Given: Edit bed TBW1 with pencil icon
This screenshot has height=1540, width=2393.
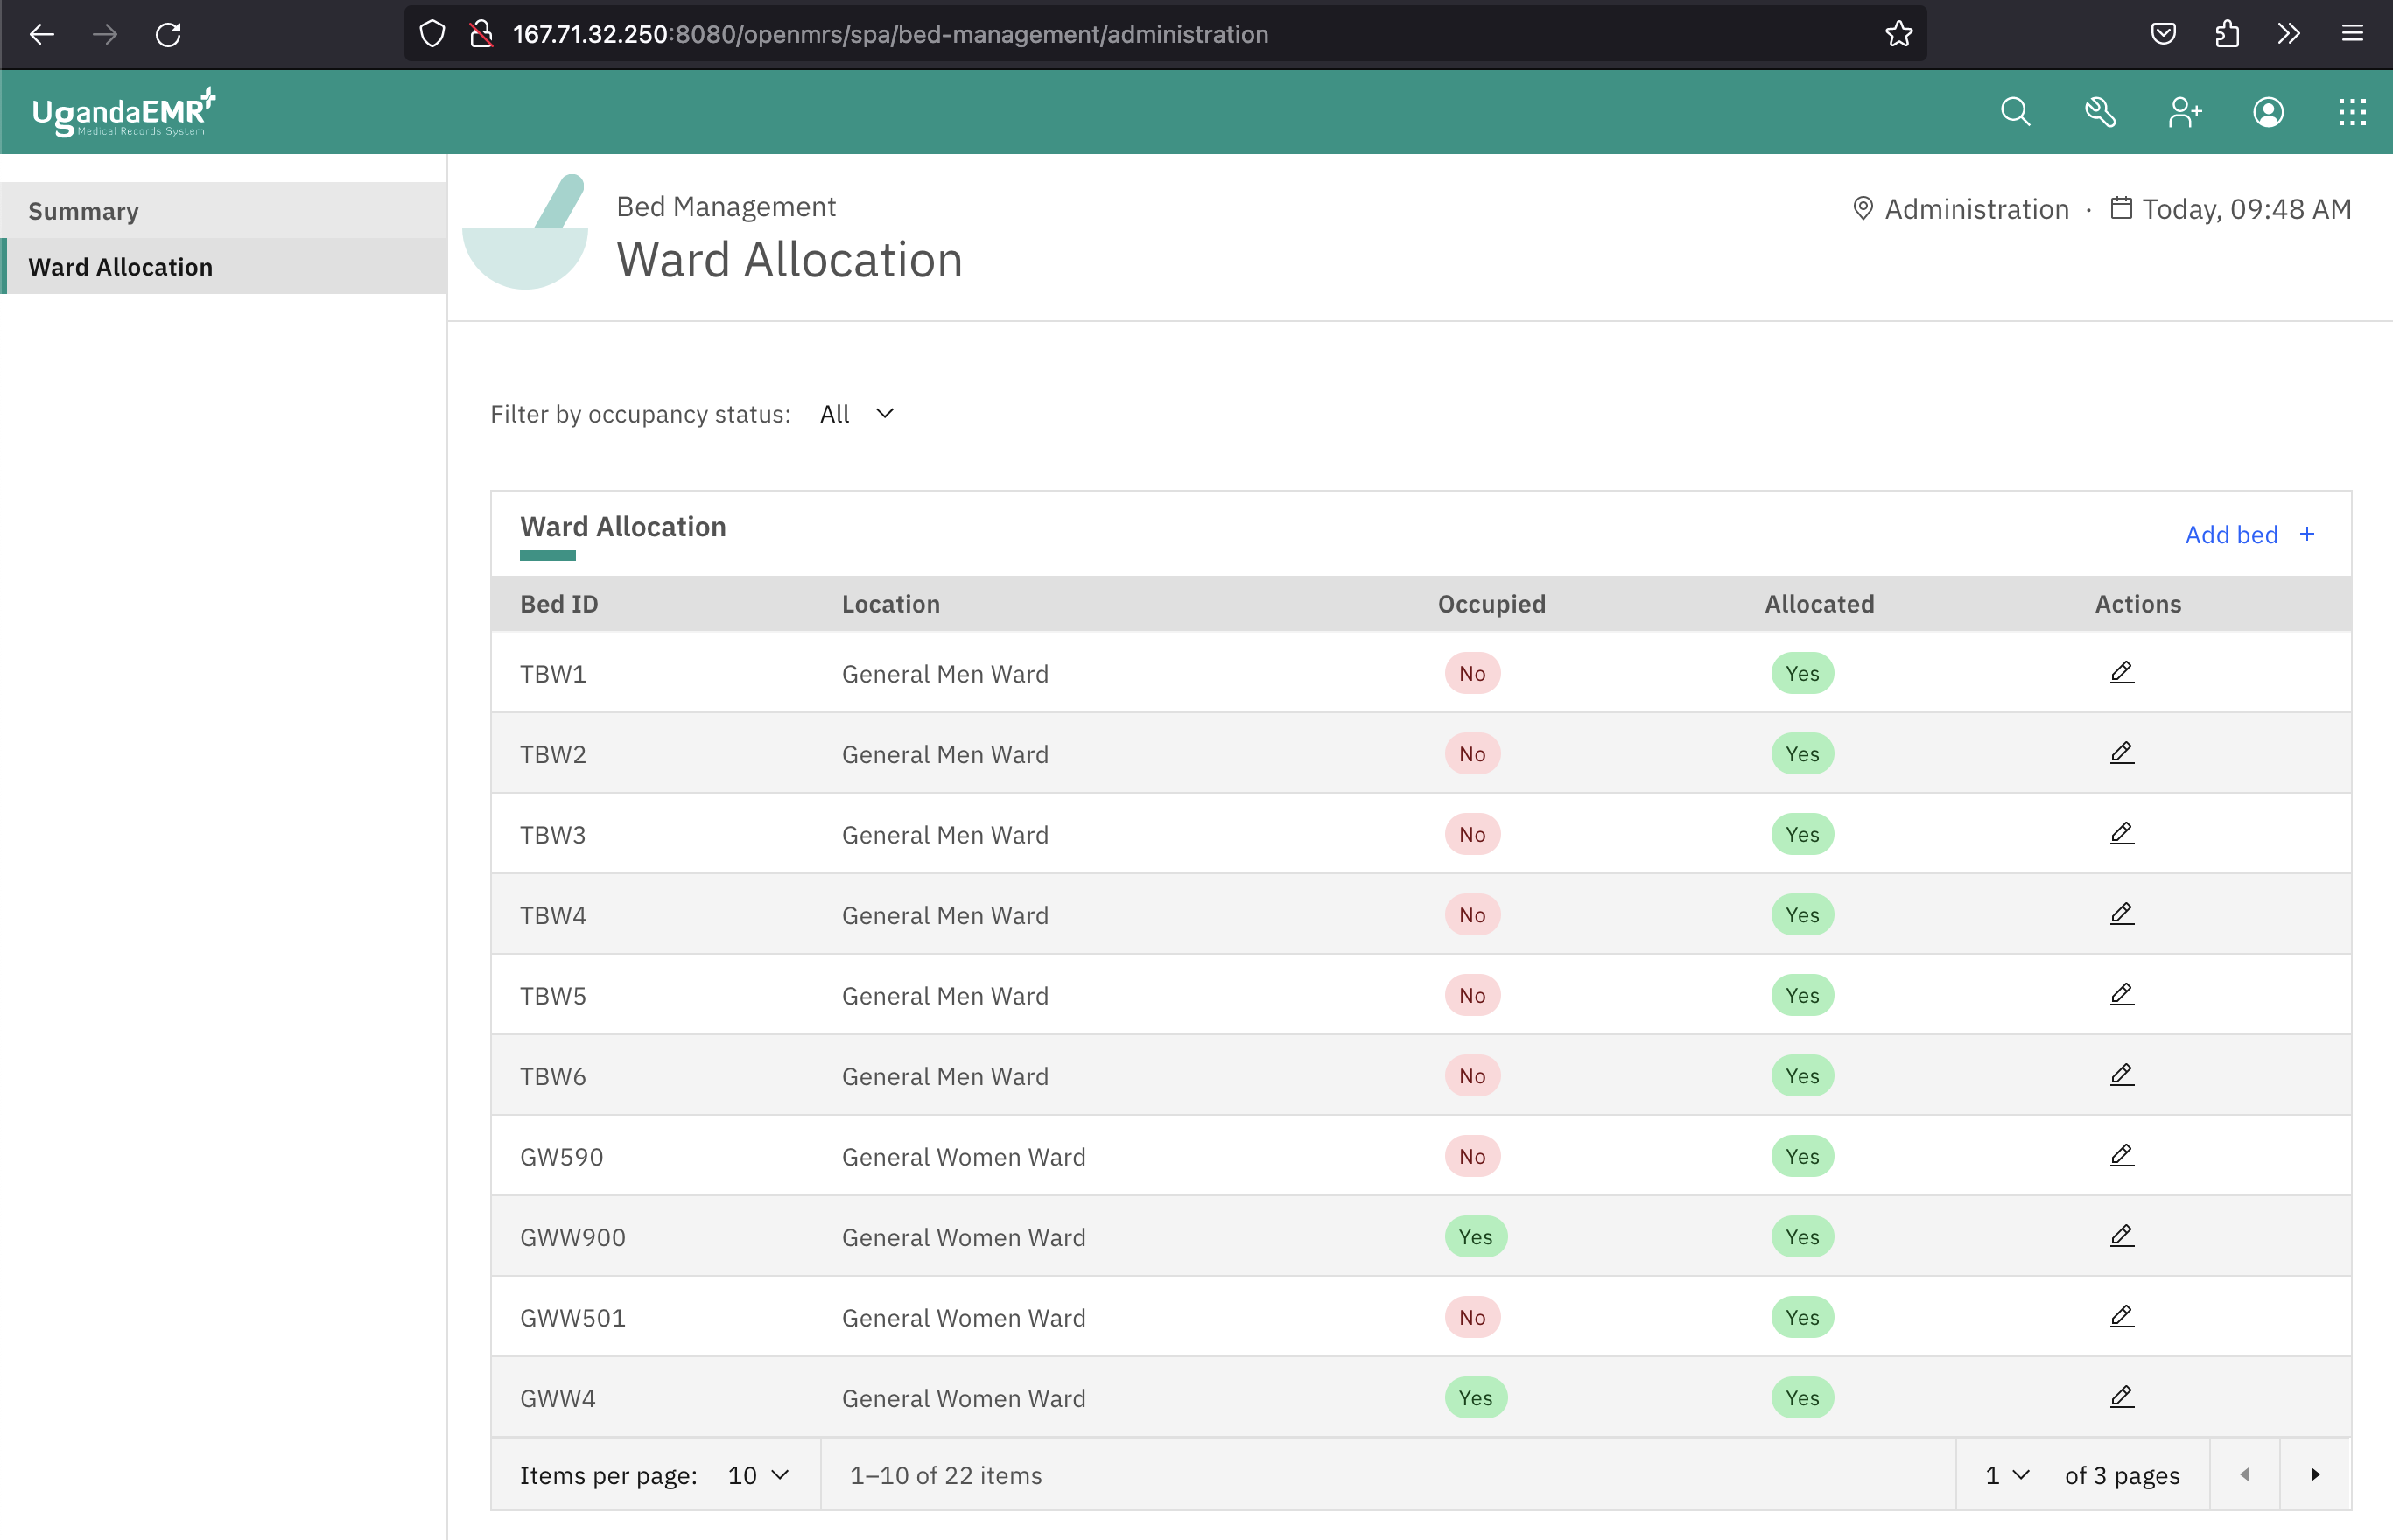Looking at the screenshot, I should coord(2122,672).
